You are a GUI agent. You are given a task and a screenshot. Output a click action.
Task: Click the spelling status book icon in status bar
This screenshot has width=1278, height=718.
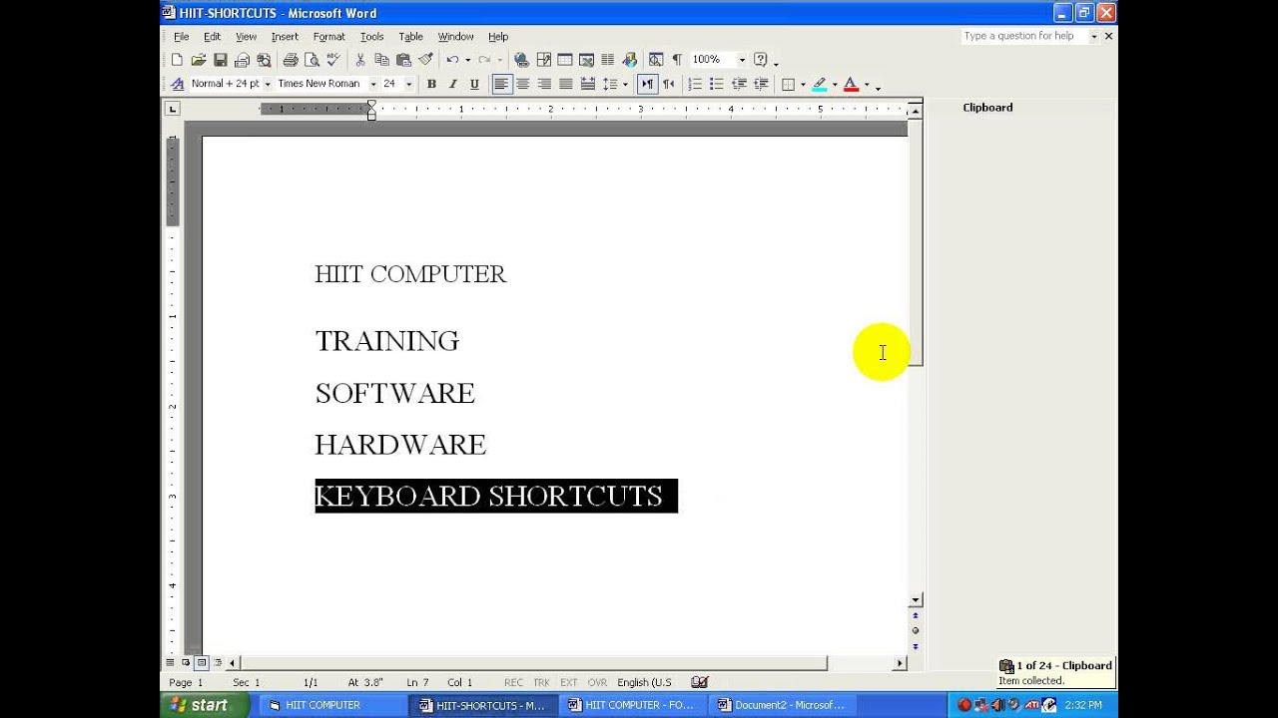click(700, 682)
